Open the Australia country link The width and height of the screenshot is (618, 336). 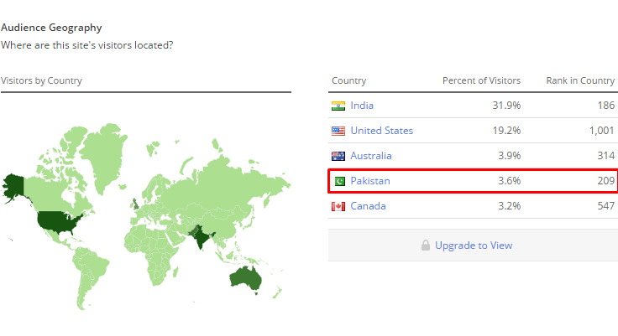[x=371, y=156]
